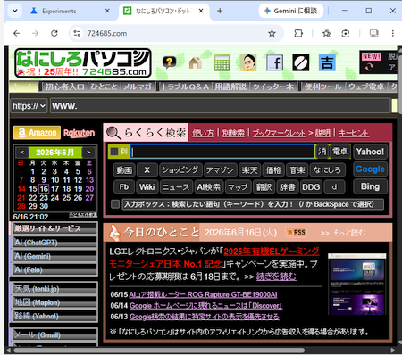Toggle the 別 checkbox in search box
This screenshot has height=355, width=402.
click(x=114, y=152)
